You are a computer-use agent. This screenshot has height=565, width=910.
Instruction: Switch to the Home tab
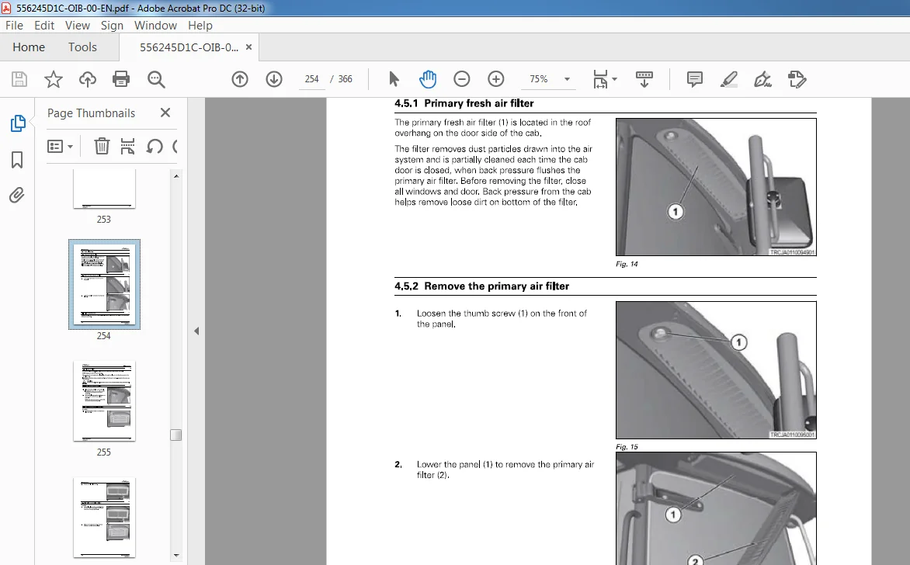(29, 47)
